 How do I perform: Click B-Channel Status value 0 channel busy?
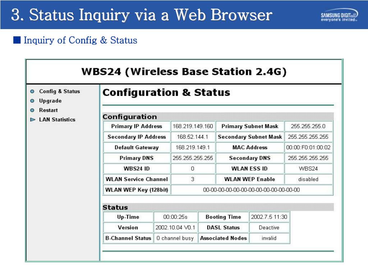pyautogui.click(x=175, y=238)
